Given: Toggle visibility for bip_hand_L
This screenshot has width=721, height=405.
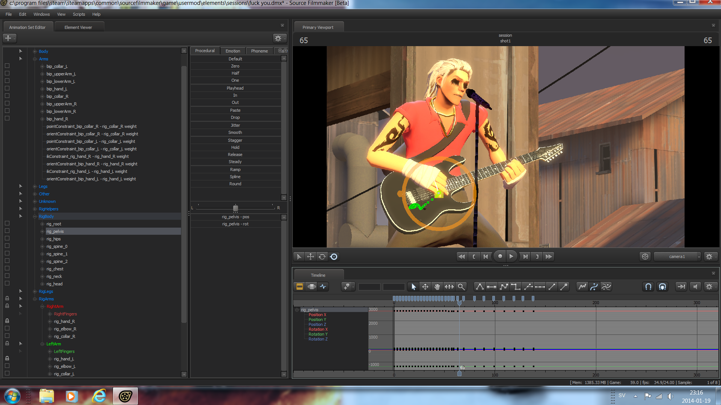Looking at the screenshot, I should click(7, 88).
